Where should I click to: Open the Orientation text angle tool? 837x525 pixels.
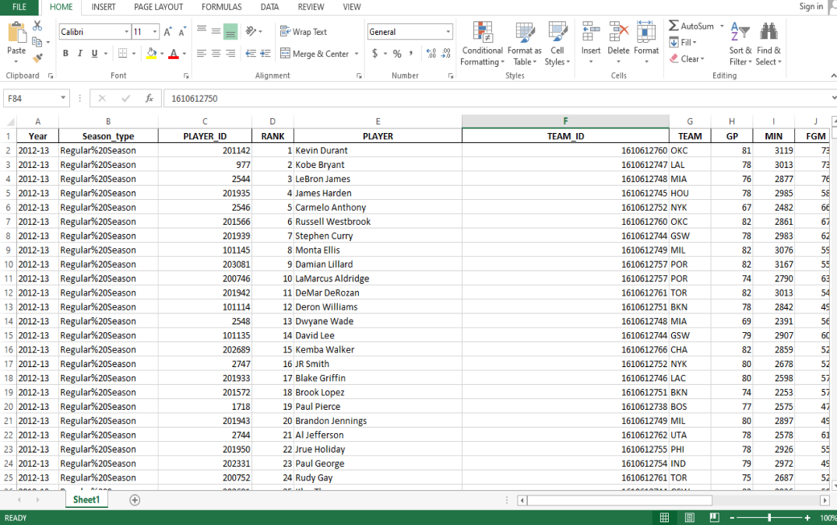pos(251,31)
